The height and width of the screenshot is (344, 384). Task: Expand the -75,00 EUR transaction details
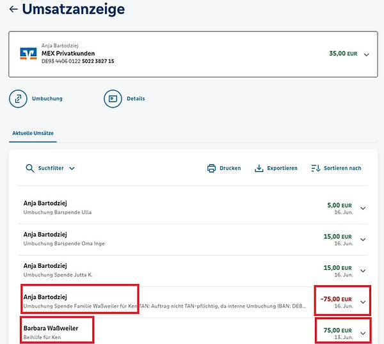364,302
